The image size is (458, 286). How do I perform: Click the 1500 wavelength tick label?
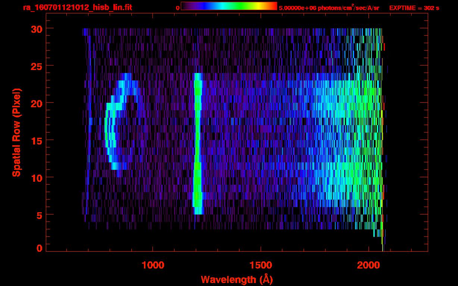(x=261, y=265)
